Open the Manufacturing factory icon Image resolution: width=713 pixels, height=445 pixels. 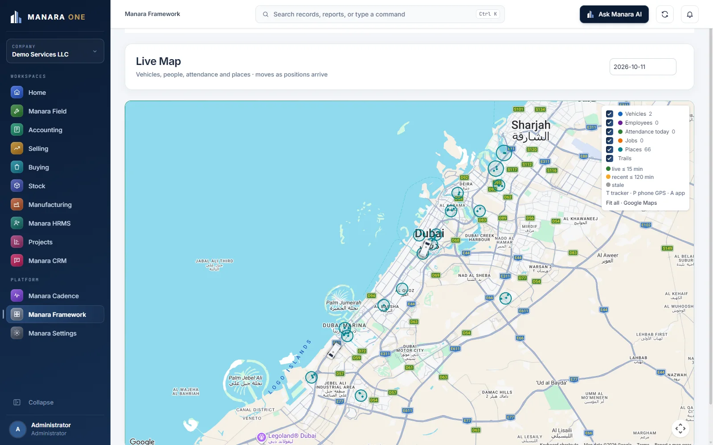[x=17, y=204]
